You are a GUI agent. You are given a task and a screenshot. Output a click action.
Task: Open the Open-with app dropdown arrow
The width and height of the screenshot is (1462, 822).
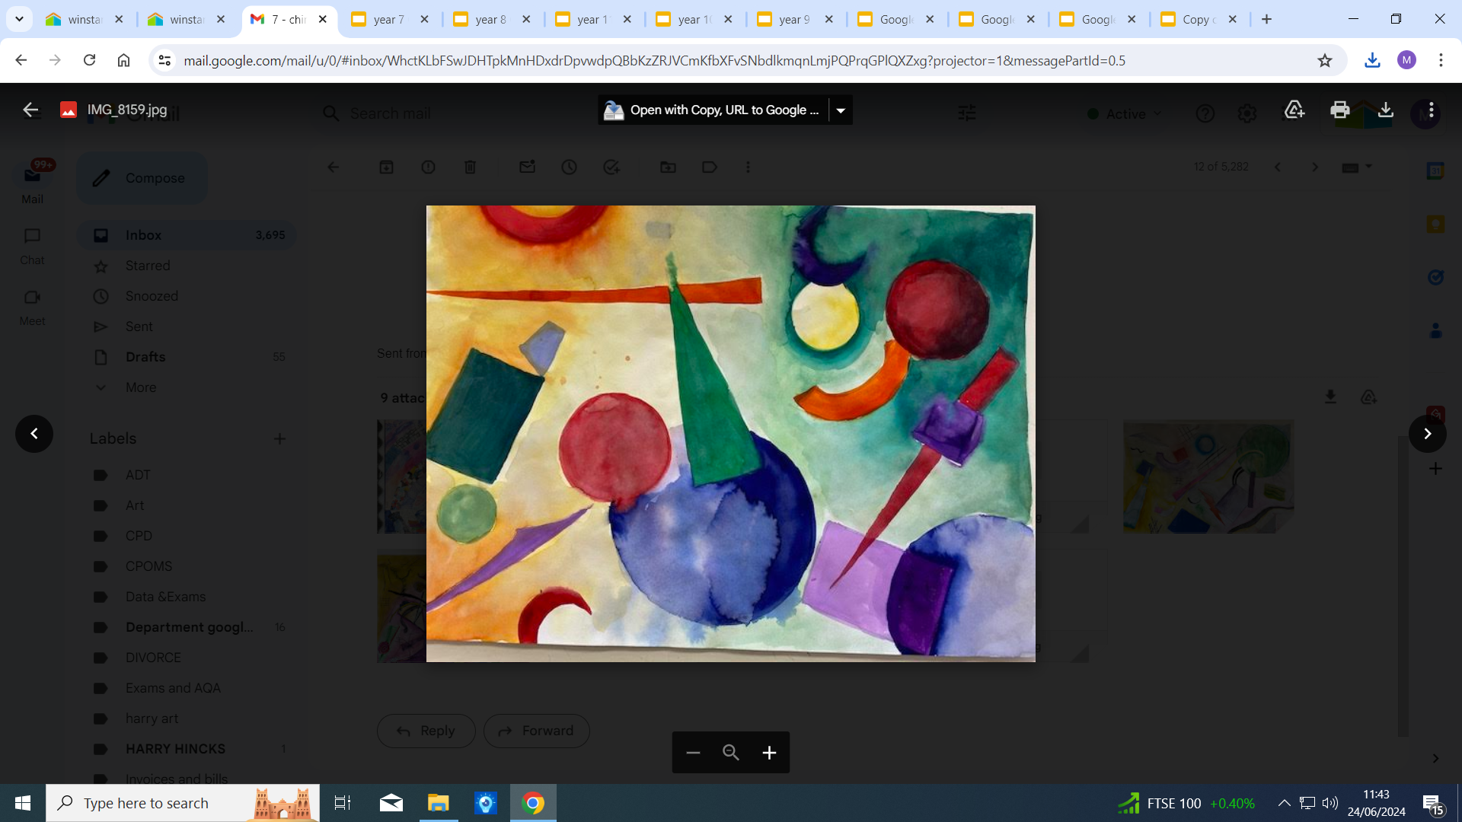(x=841, y=110)
